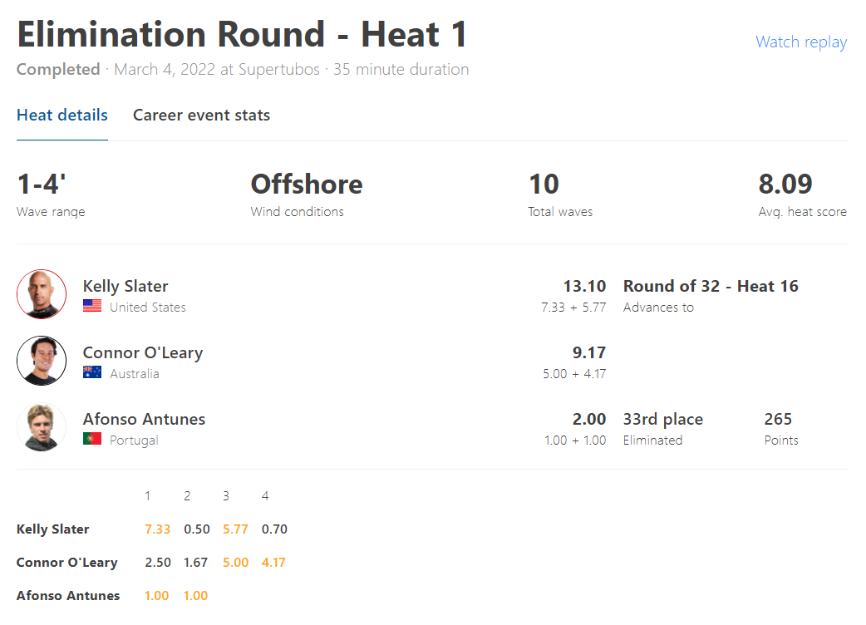The image size is (866, 625).
Task: Click Connor O'Leary's avatar image
Action: (x=42, y=361)
